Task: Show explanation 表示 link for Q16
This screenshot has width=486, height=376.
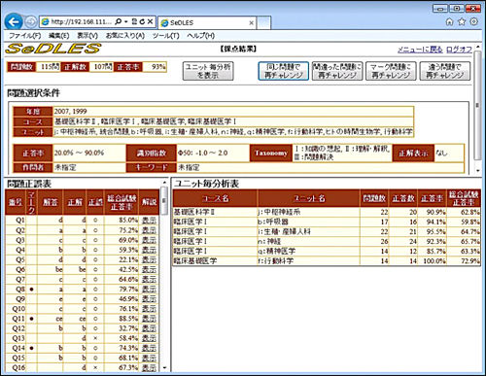Action: (x=149, y=368)
